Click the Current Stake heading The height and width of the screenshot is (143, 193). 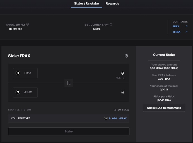click(x=164, y=55)
